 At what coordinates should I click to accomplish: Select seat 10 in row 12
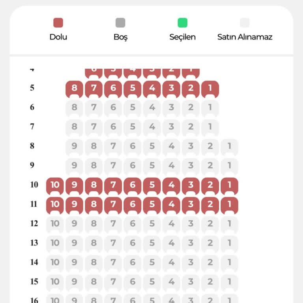pos(55,224)
